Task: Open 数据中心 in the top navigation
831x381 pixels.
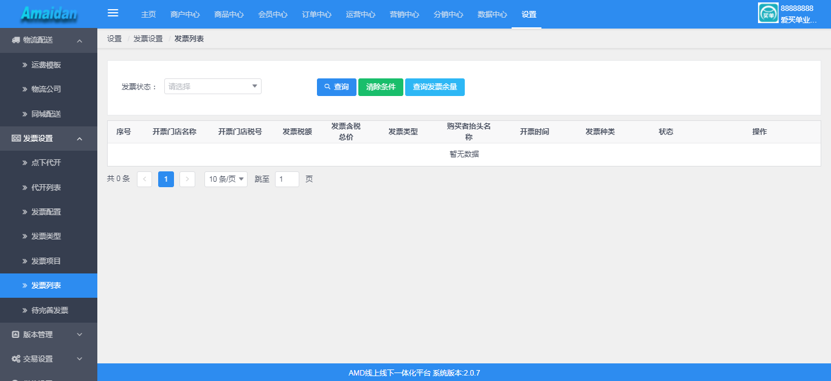Action: [x=492, y=15]
